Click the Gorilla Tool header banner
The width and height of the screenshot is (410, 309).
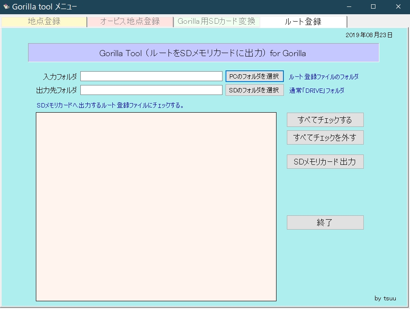[x=203, y=53]
